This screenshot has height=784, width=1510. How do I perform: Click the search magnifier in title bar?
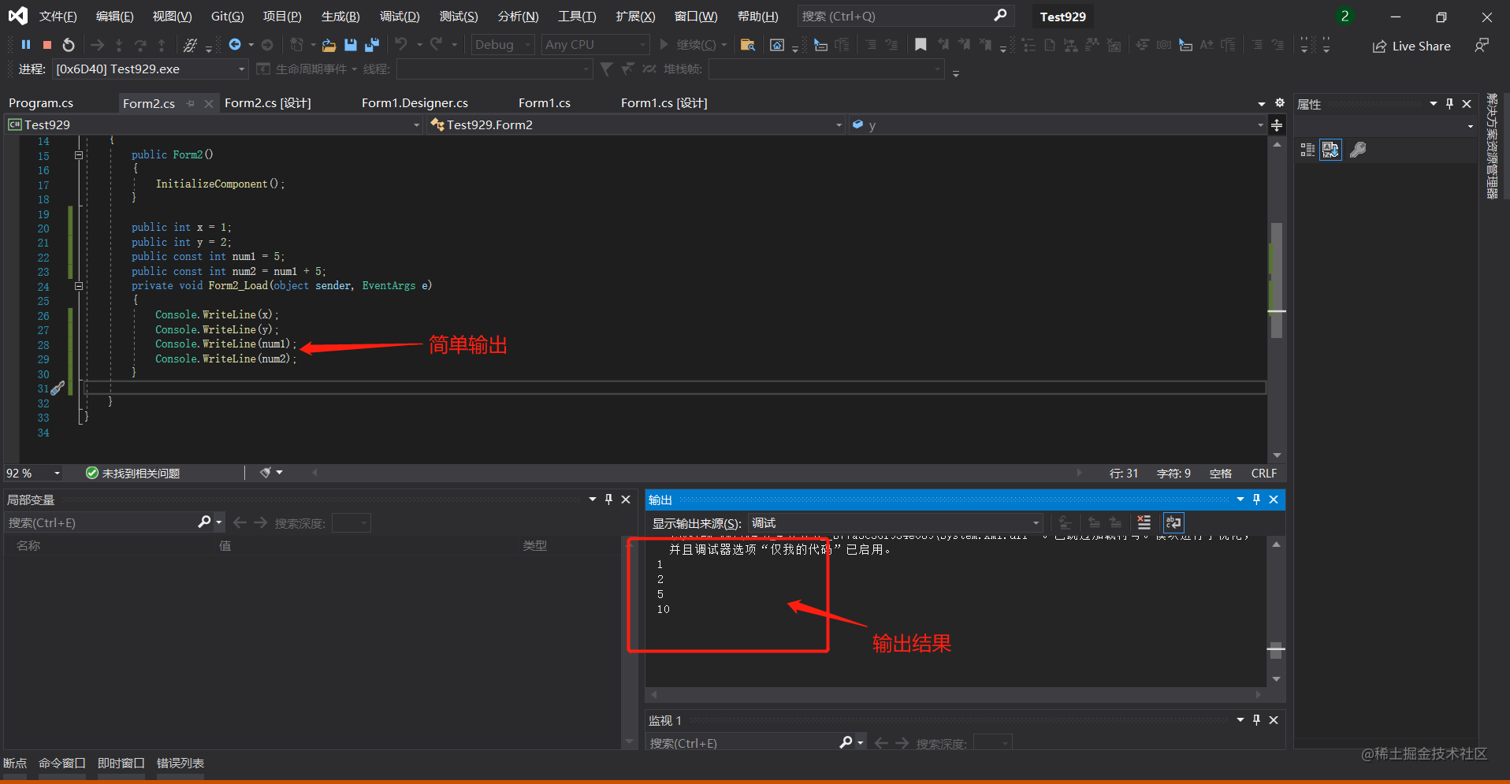[x=1000, y=16]
